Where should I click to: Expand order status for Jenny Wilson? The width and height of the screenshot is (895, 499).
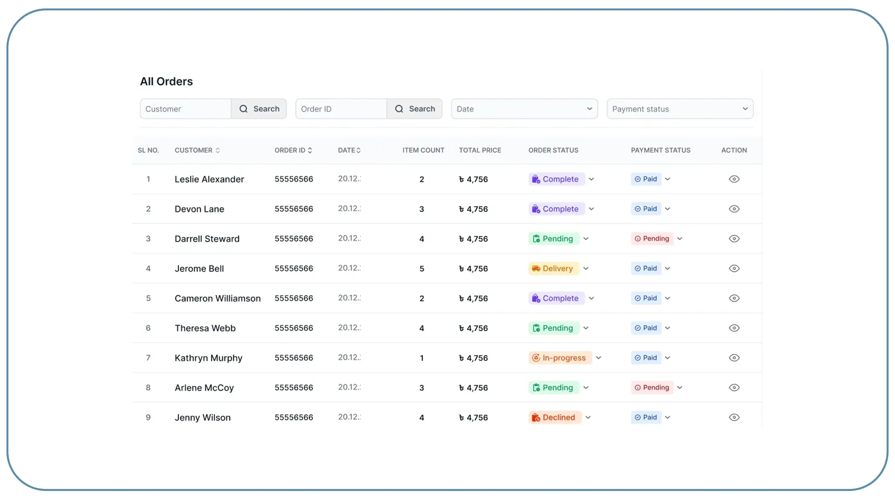tap(588, 417)
